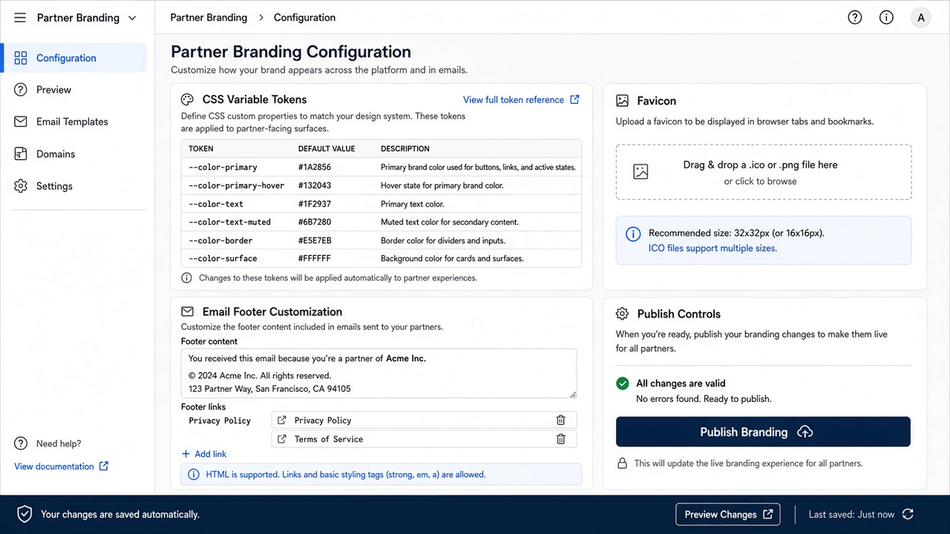Click View documentation link
Screen dimensions: 950x534
point(61,467)
